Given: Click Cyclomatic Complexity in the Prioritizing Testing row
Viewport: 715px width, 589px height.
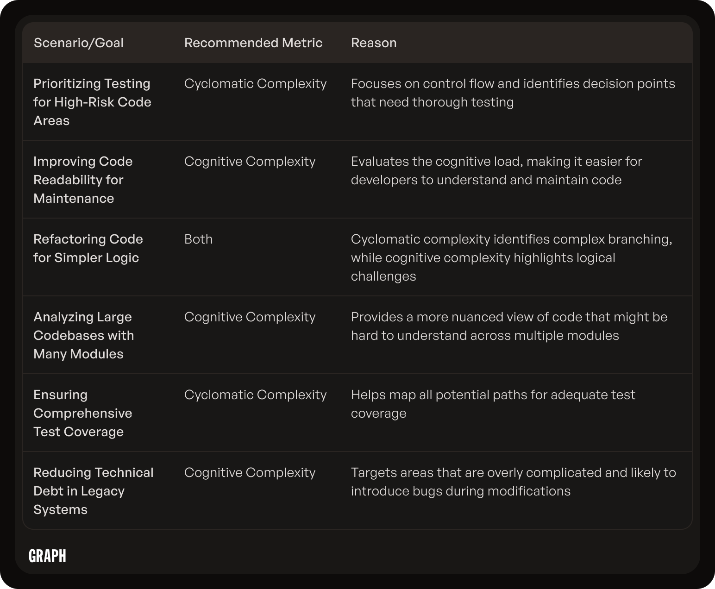Looking at the screenshot, I should click(x=256, y=84).
